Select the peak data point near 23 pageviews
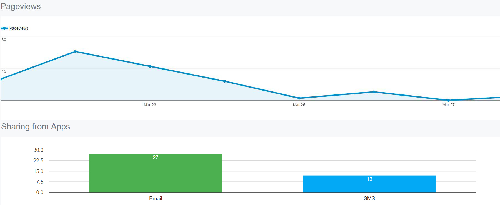Image resolution: width=500 pixels, height=205 pixels. [x=75, y=52]
